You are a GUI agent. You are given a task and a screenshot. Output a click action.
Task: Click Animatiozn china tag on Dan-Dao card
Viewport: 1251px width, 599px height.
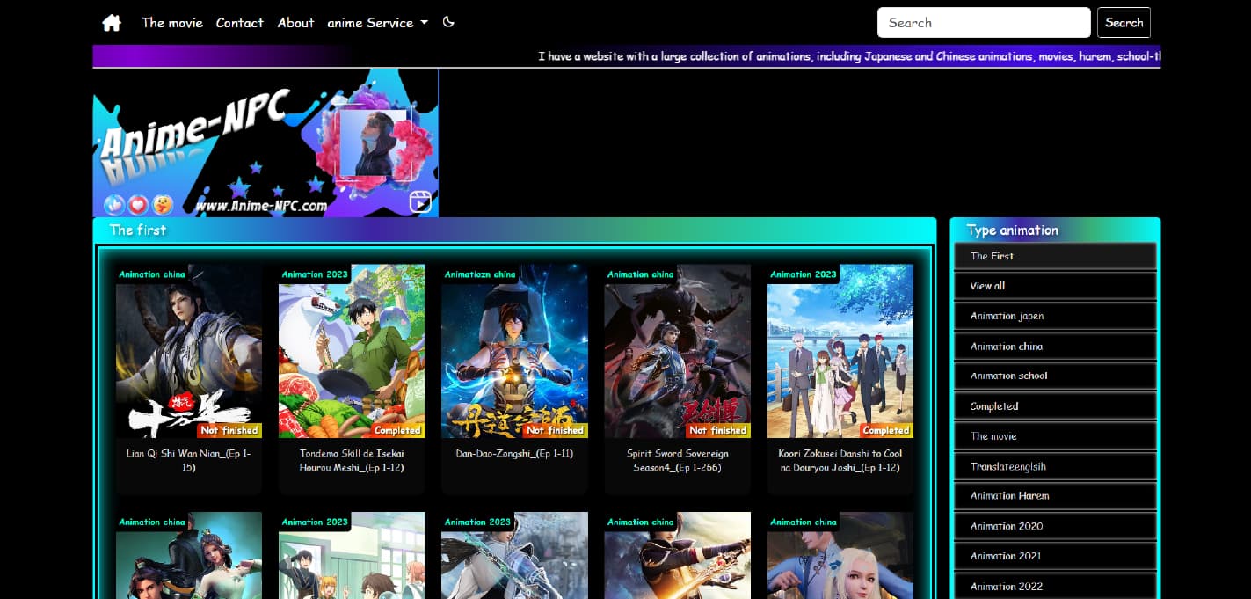480,274
